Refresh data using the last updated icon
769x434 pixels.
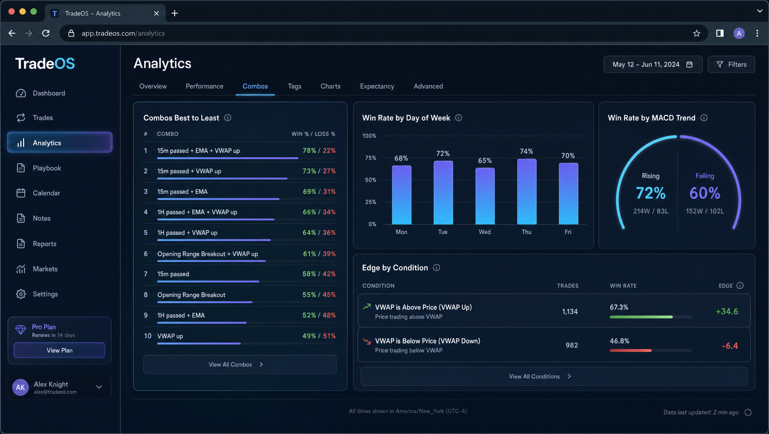click(748, 412)
